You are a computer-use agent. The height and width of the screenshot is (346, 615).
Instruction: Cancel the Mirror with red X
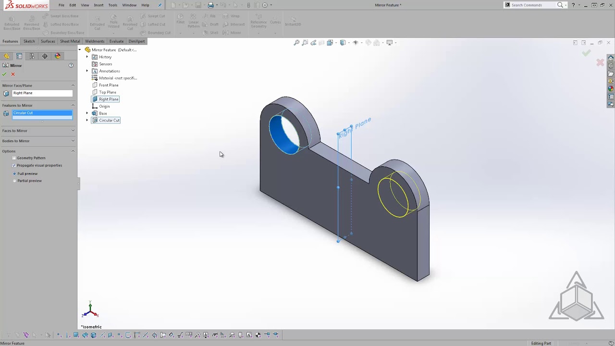point(13,74)
